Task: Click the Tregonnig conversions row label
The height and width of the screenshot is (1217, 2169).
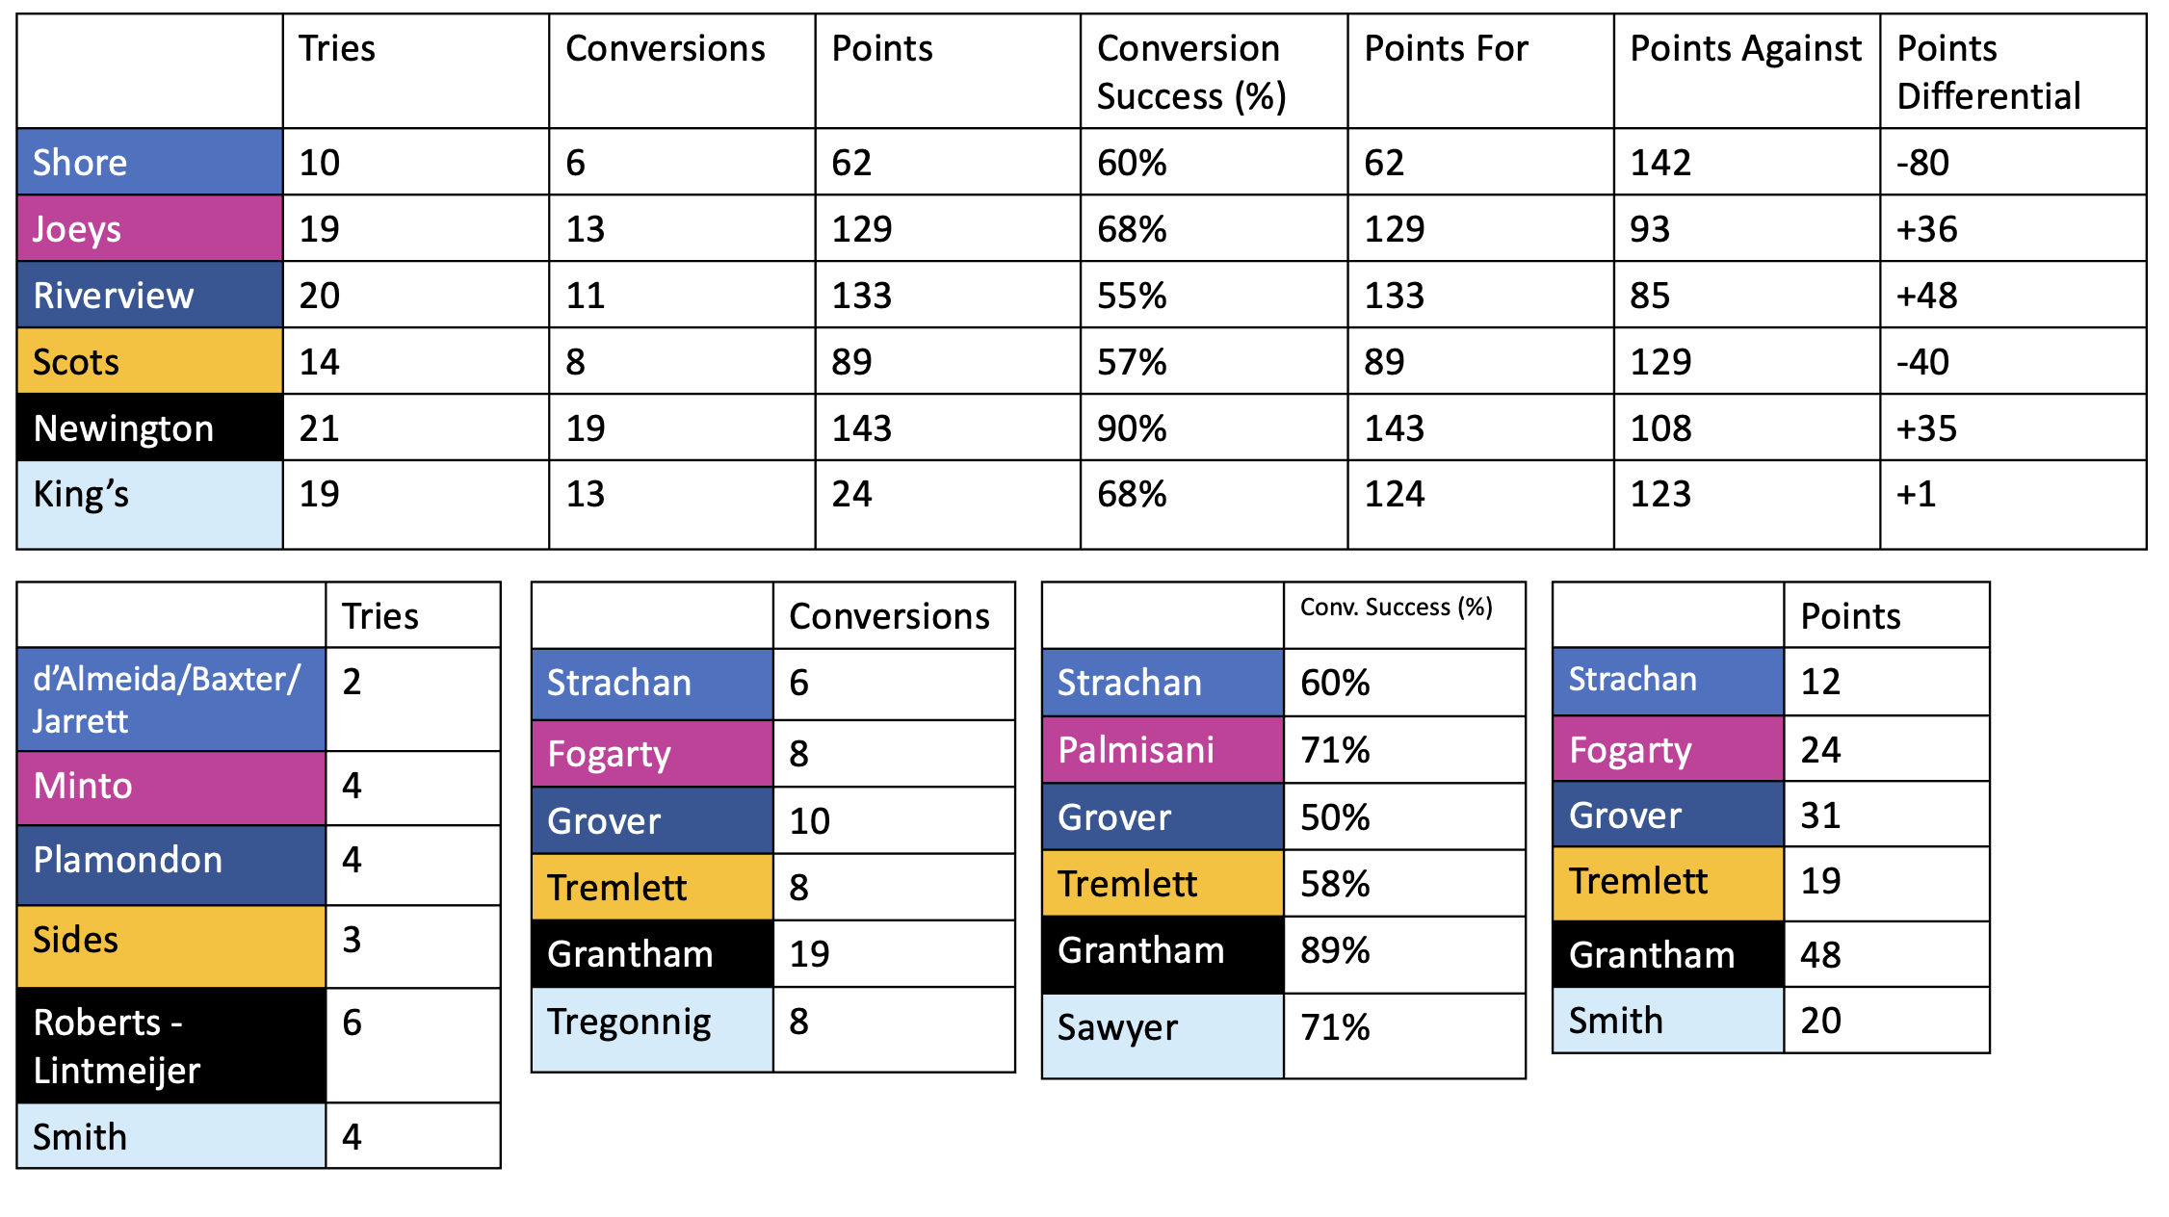Action: [x=652, y=1029]
